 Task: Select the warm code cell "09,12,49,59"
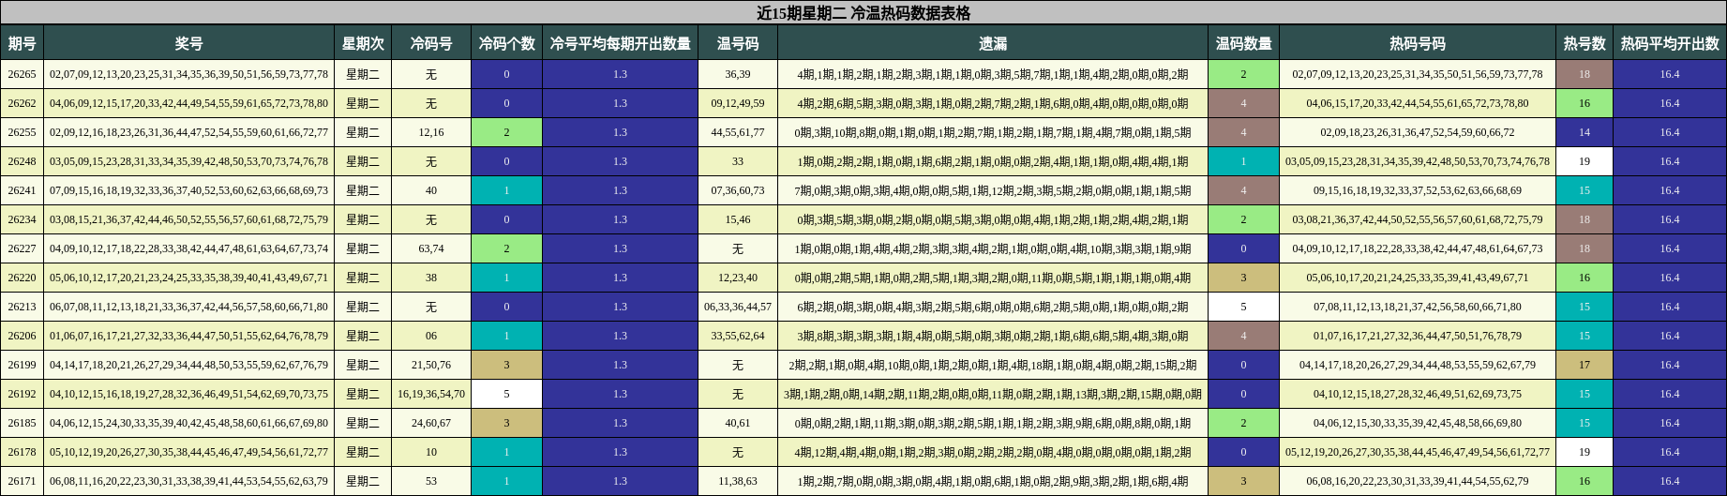click(738, 103)
